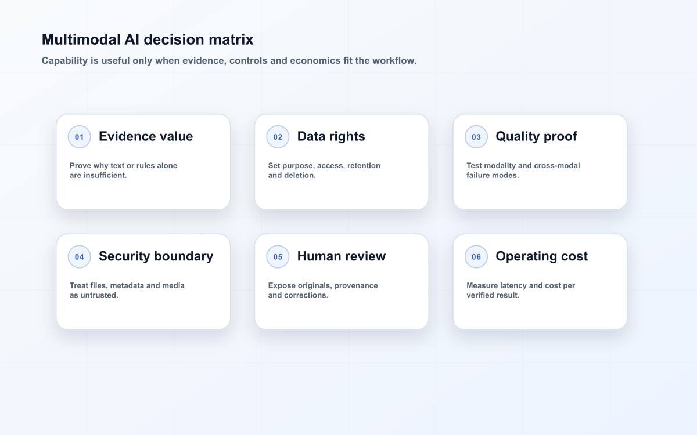Click the subtitle about capability and workflow
Viewport: 697px width, 435px height.
(x=229, y=60)
